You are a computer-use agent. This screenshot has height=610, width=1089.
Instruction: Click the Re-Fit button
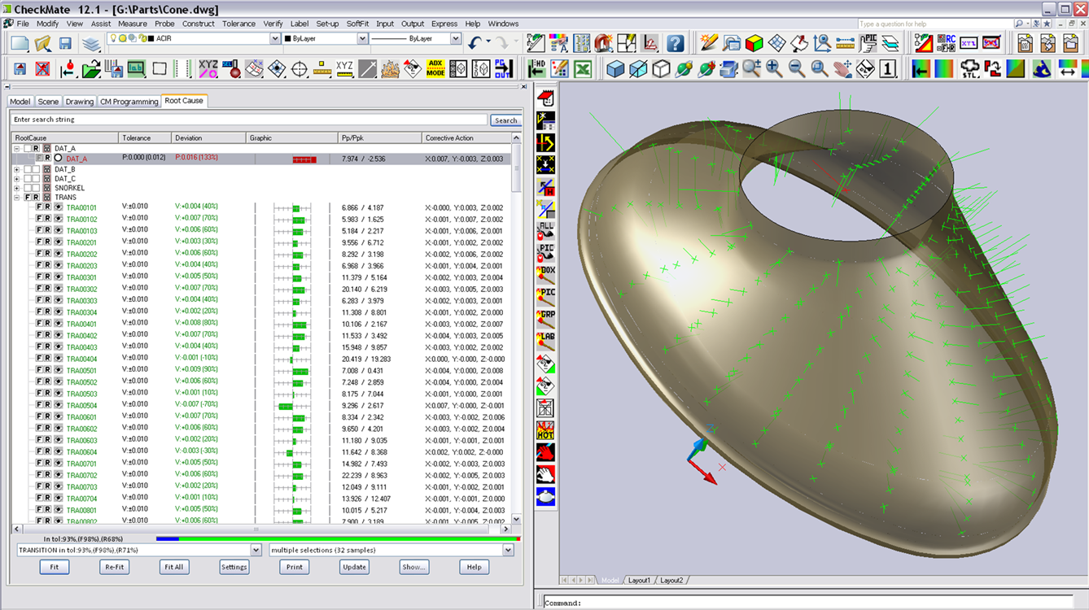(x=113, y=567)
